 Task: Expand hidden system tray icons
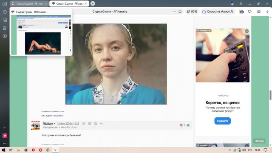(229, 150)
